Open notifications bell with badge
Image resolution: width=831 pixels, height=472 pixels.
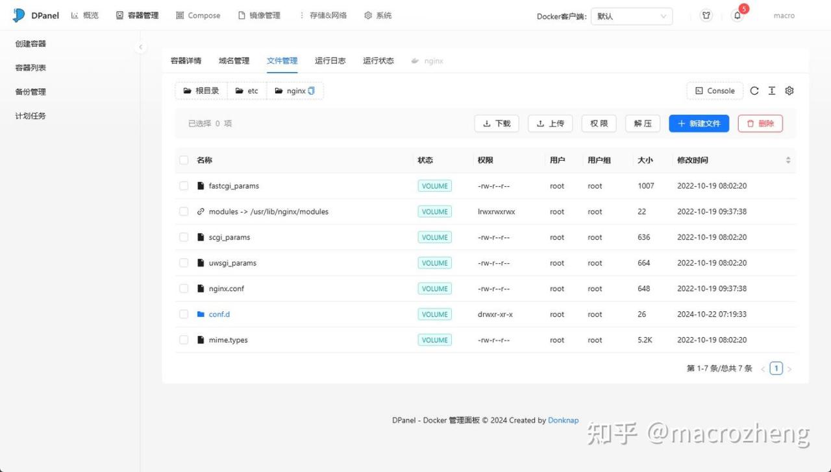tap(737, 16)
